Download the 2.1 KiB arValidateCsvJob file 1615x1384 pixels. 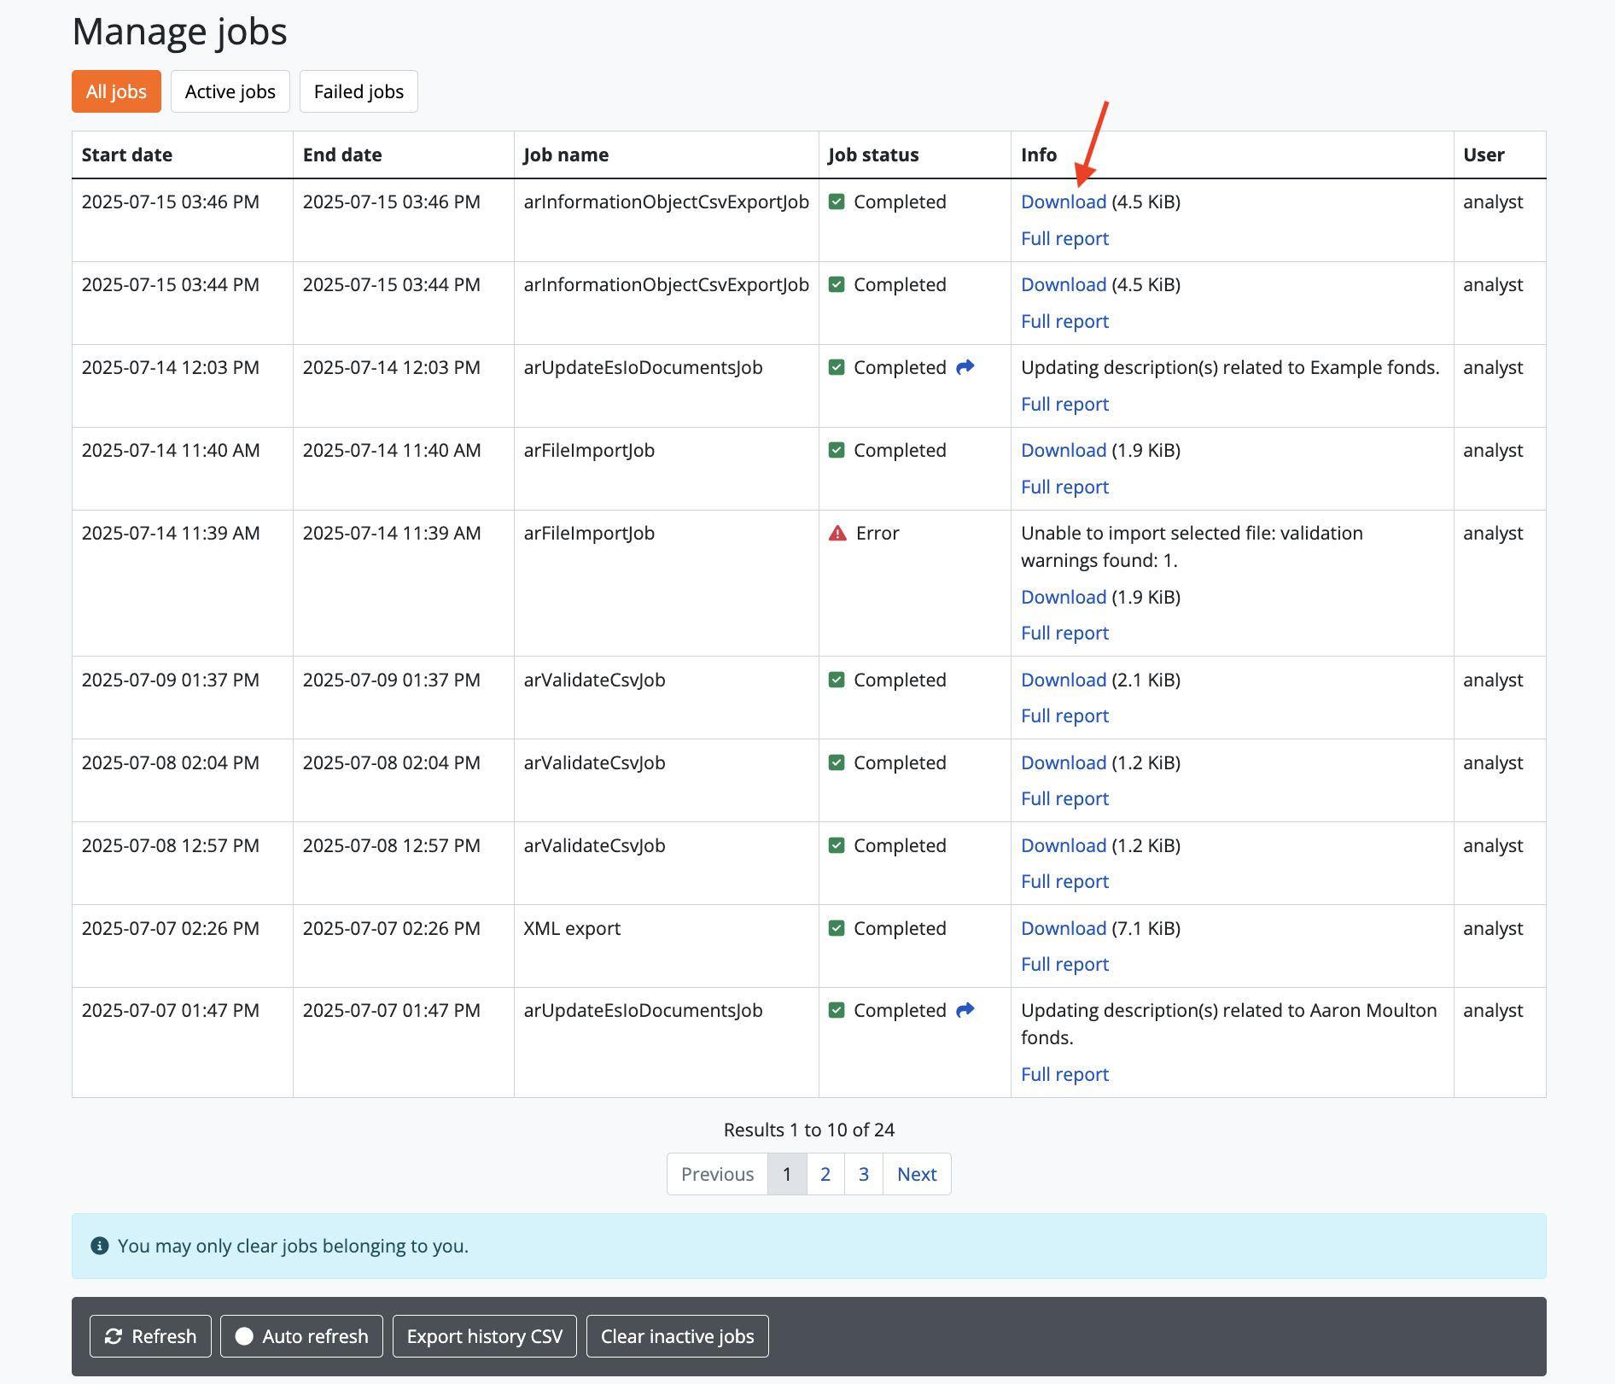pos(1063,680)
